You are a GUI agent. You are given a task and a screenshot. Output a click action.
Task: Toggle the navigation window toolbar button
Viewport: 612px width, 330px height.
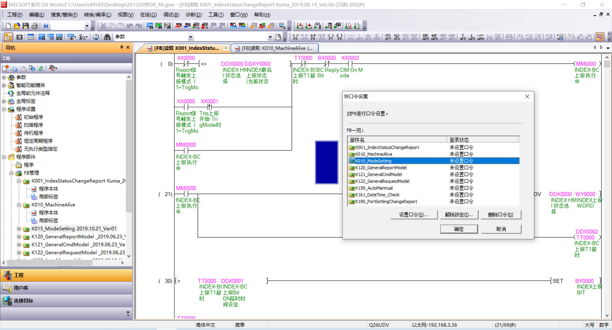coord(9,37)
